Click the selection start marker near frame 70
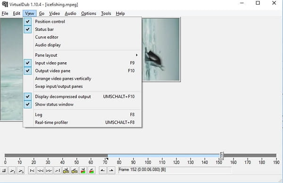The image size is (283, 183). (107, 159)
